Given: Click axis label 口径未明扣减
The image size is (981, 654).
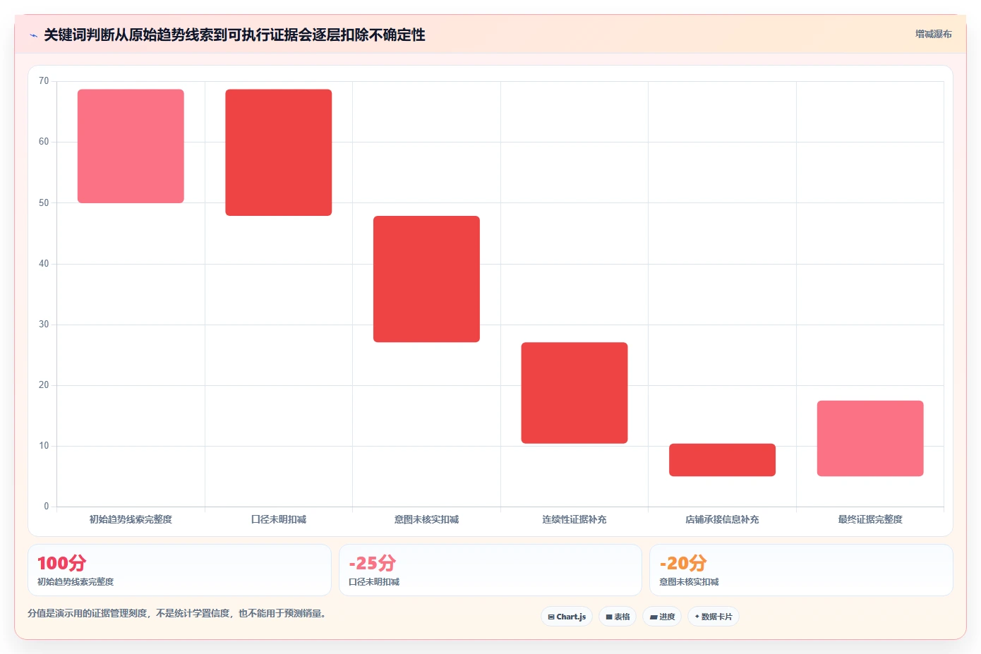Looking at the screenshot, I should [279, 519].
